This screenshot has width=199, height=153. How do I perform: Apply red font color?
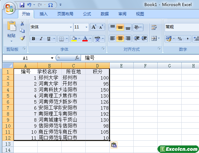85,39
